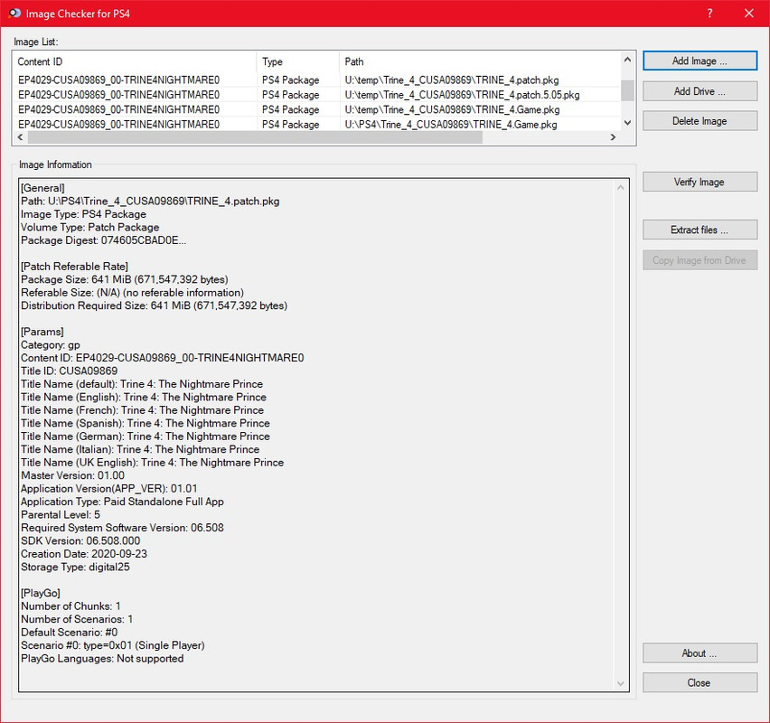Click the Storage Type: digital25 line
Screen dimensions: 770x723
(76, 568)
